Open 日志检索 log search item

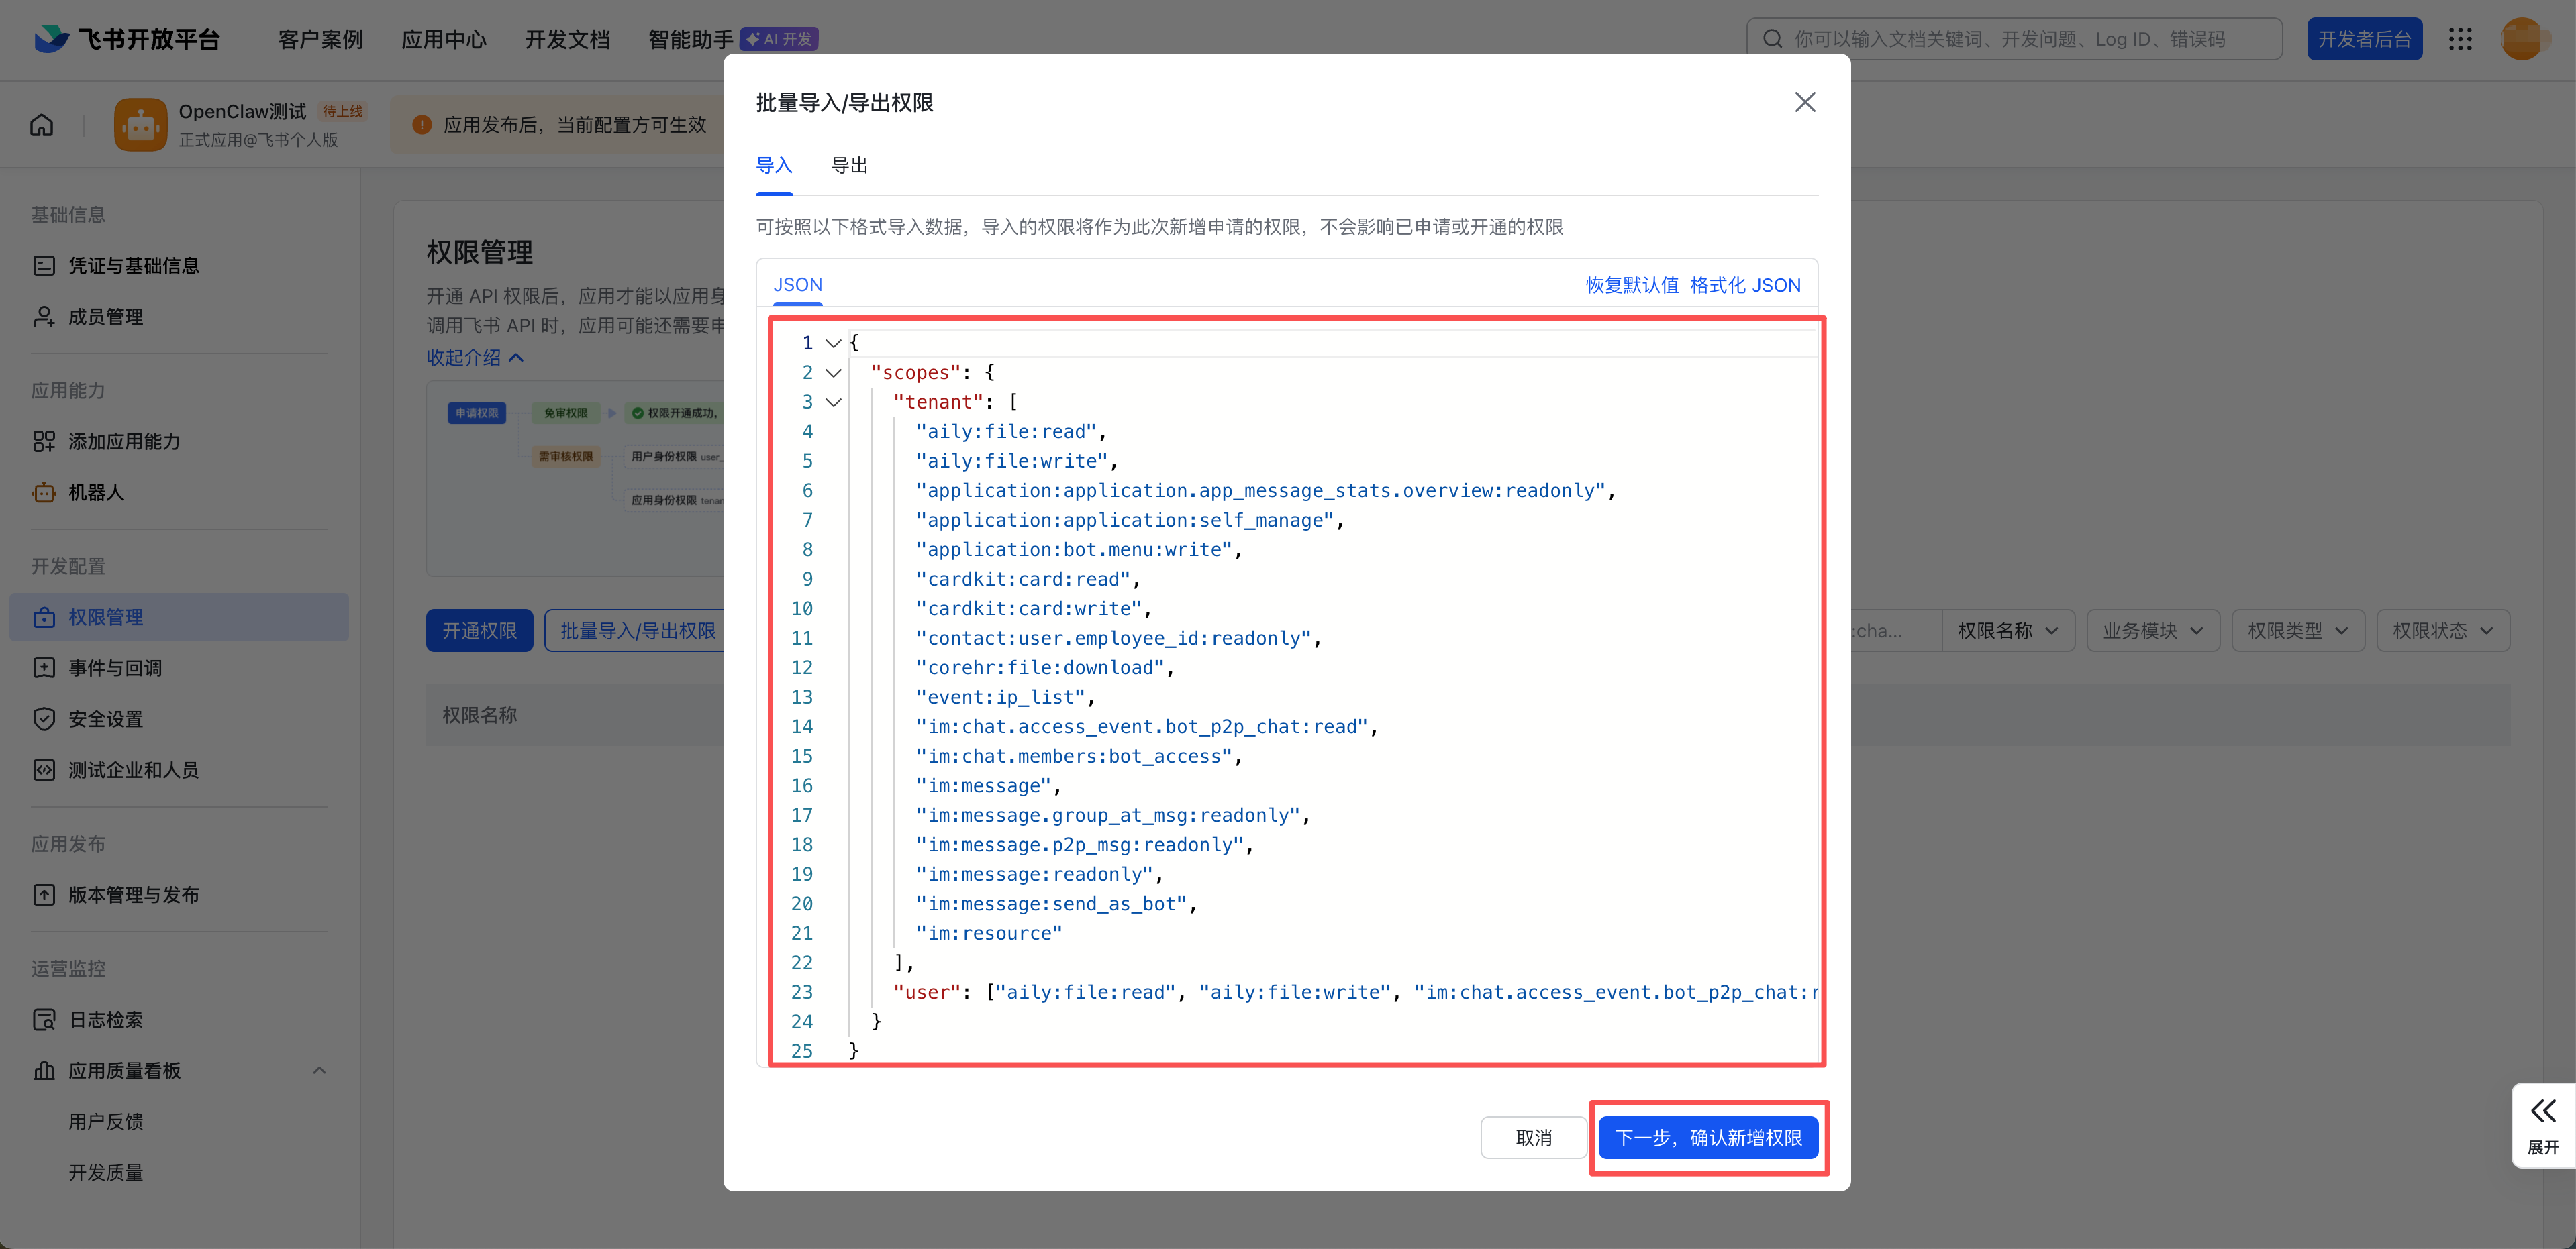point(105,1019)
